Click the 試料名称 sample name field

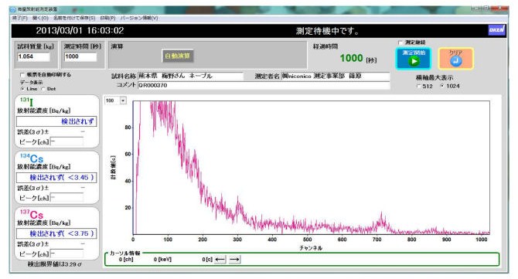(190, 76)
